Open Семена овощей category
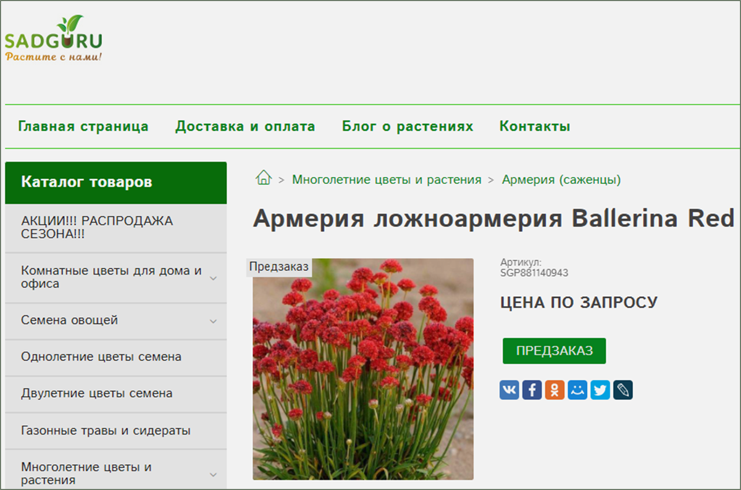 point(116,321)
